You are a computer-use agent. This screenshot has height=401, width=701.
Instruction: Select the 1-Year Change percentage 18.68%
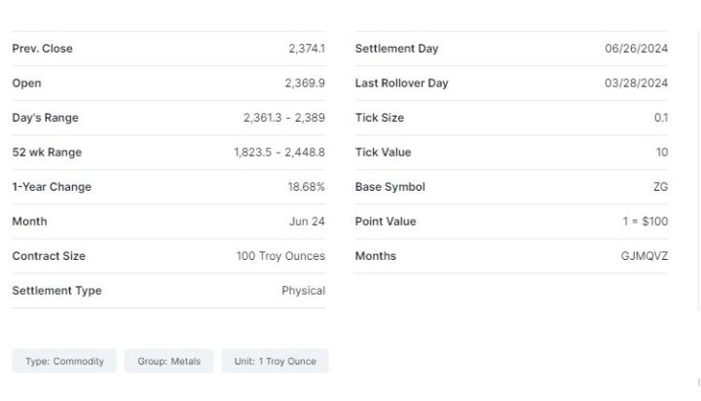click(306, 187)
